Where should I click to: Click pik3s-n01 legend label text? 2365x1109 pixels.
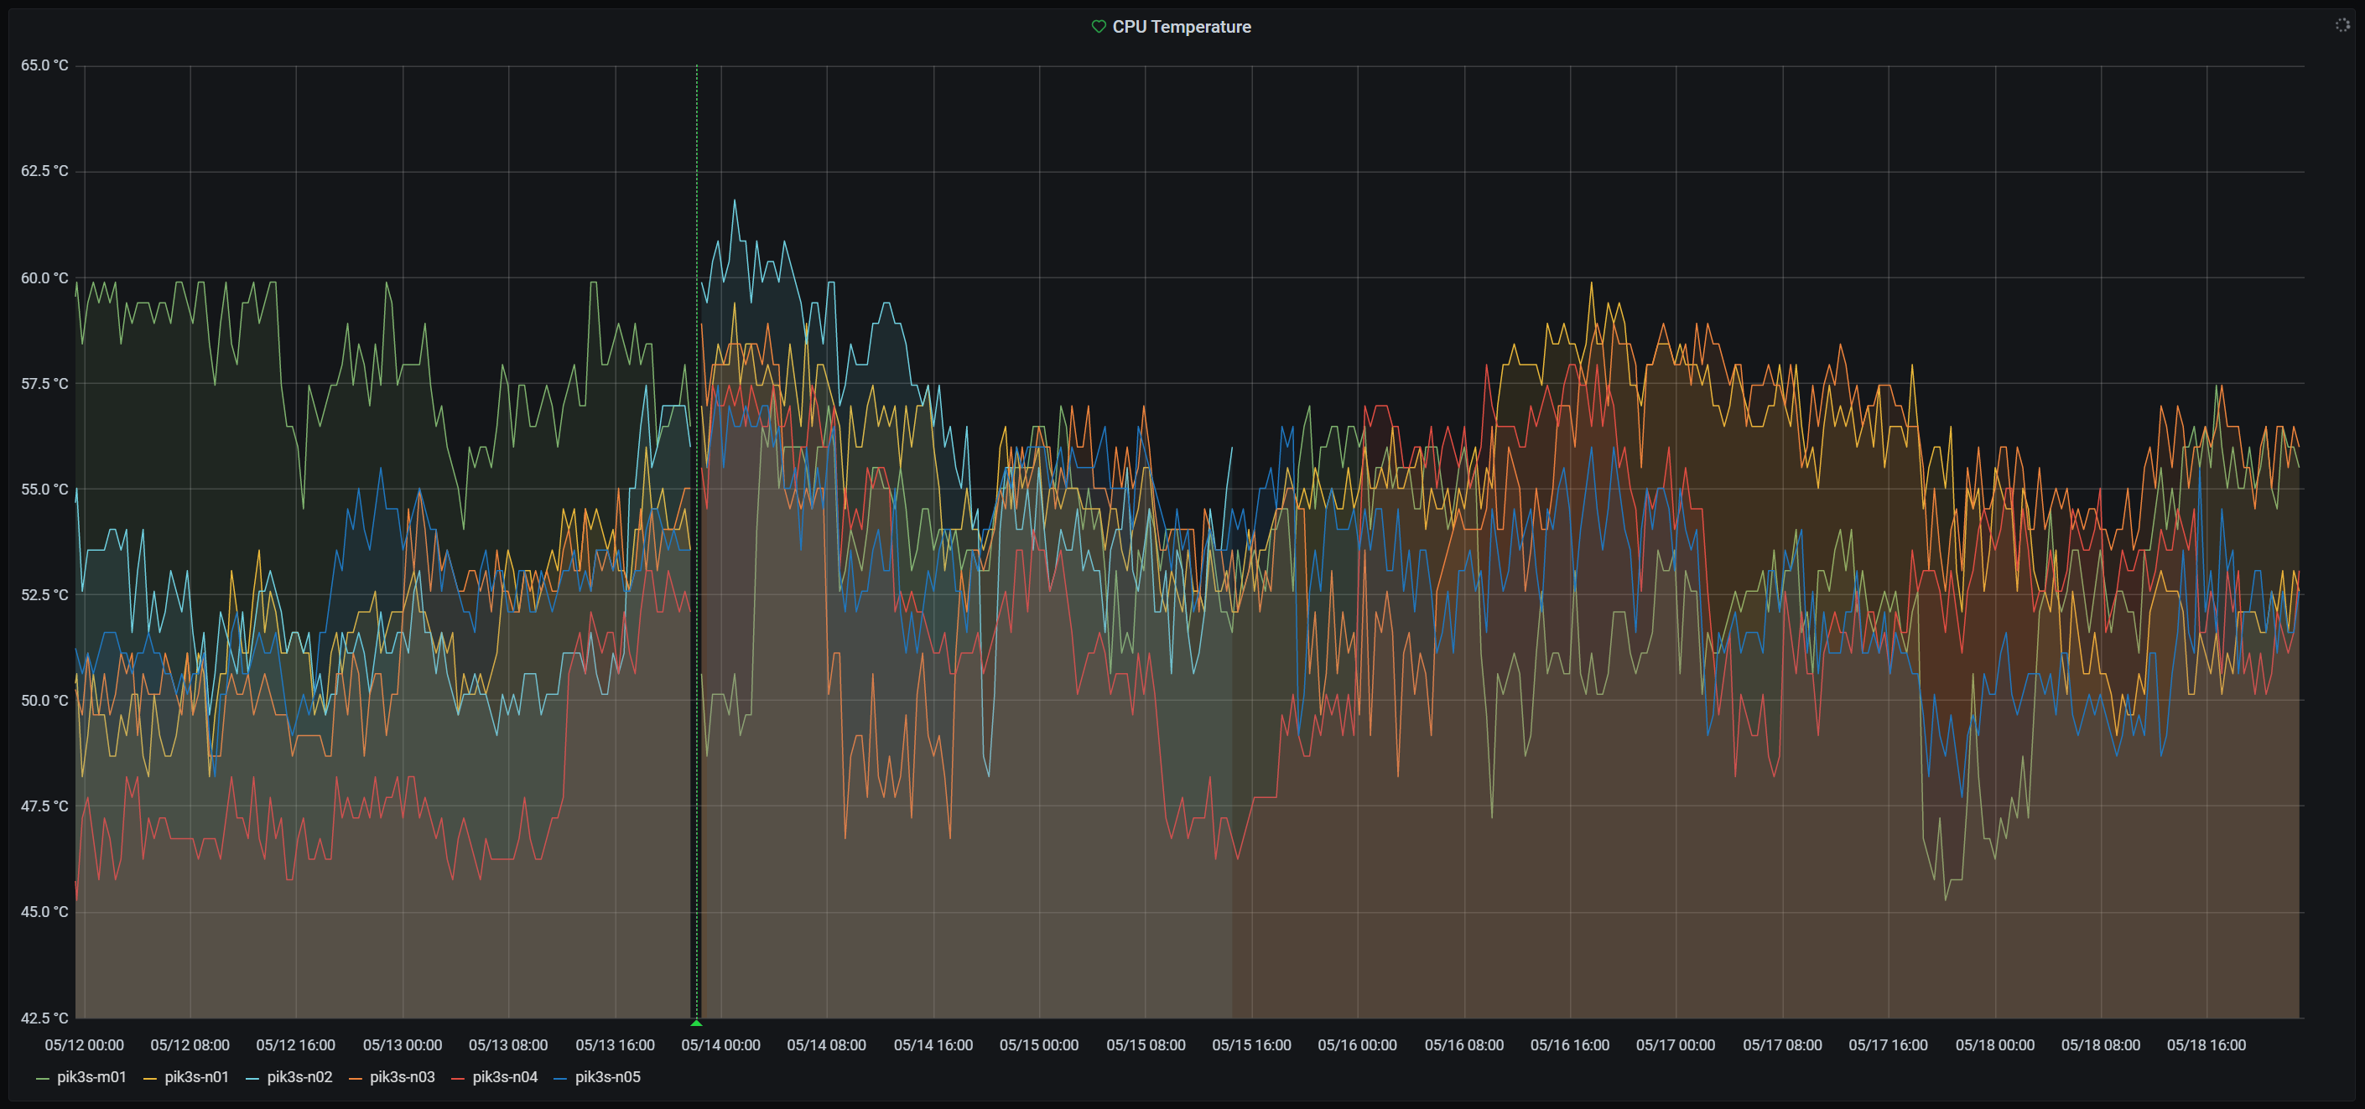point(196,1077)
